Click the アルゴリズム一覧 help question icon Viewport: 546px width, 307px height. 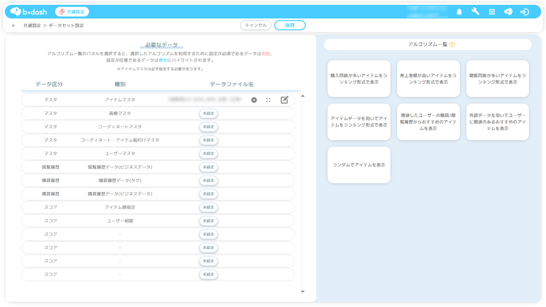(452, 45)
